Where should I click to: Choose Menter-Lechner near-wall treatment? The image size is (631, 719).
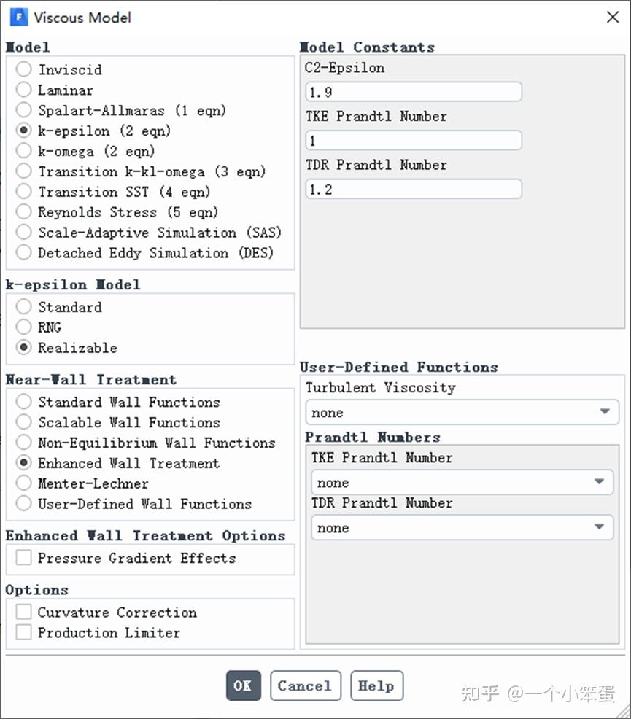pyautogui.click(x=24, y=483)
